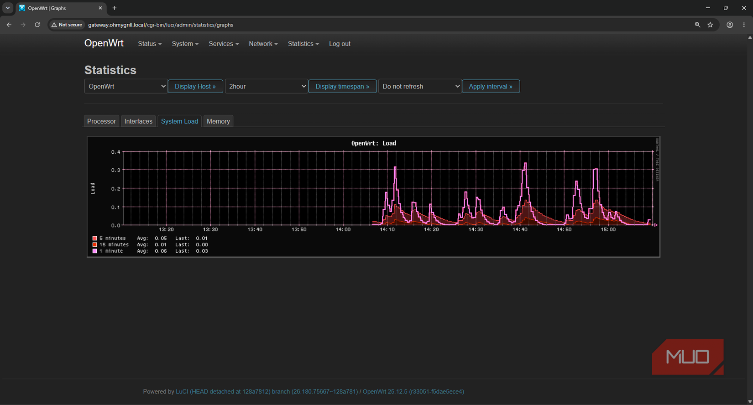
Task: Click the Apply interval button
Action: [x=491, y=86]
